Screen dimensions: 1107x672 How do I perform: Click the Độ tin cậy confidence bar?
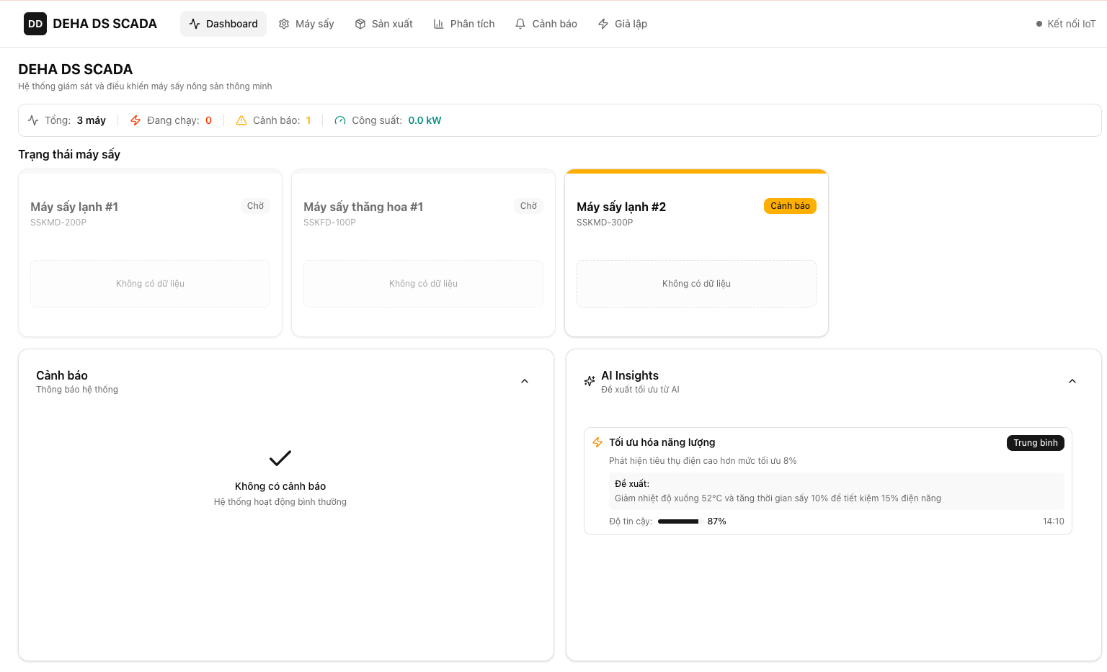point(678,521)
